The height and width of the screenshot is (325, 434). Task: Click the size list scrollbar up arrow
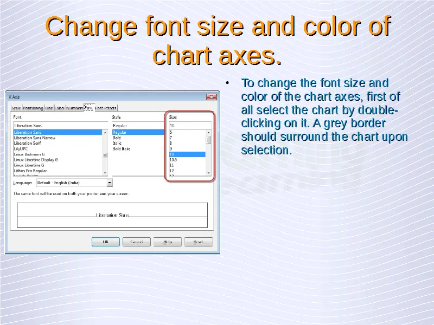tap(208, 132)
